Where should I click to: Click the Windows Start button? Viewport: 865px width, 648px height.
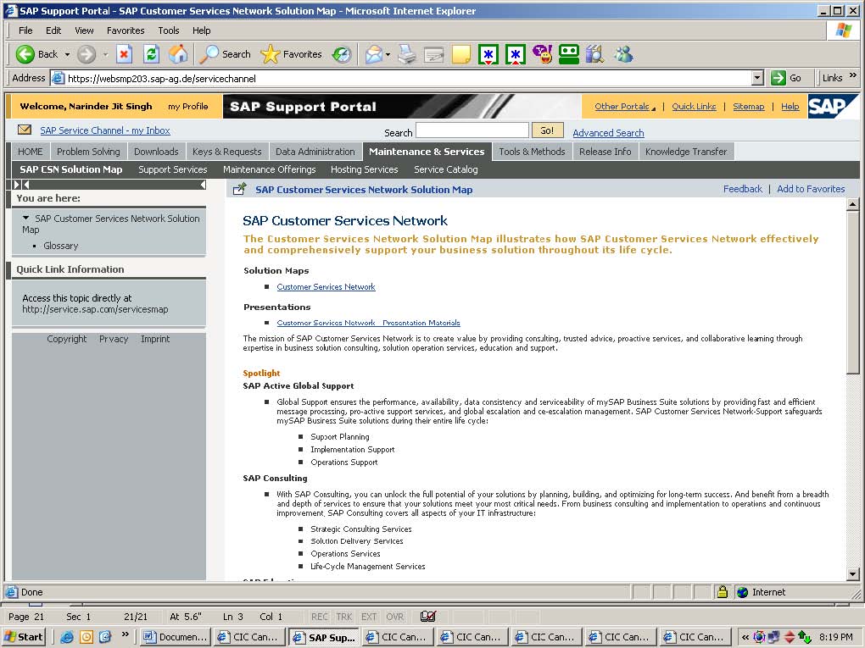(24, 637)
